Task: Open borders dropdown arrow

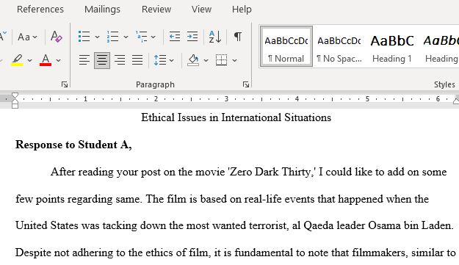Action: (234, 60)
